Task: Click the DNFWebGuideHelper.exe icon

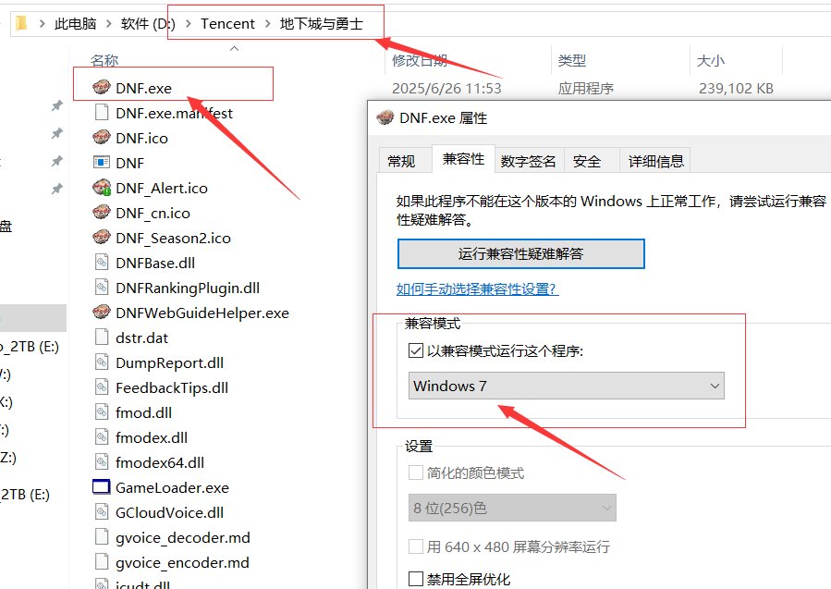Action: [102, 312]
